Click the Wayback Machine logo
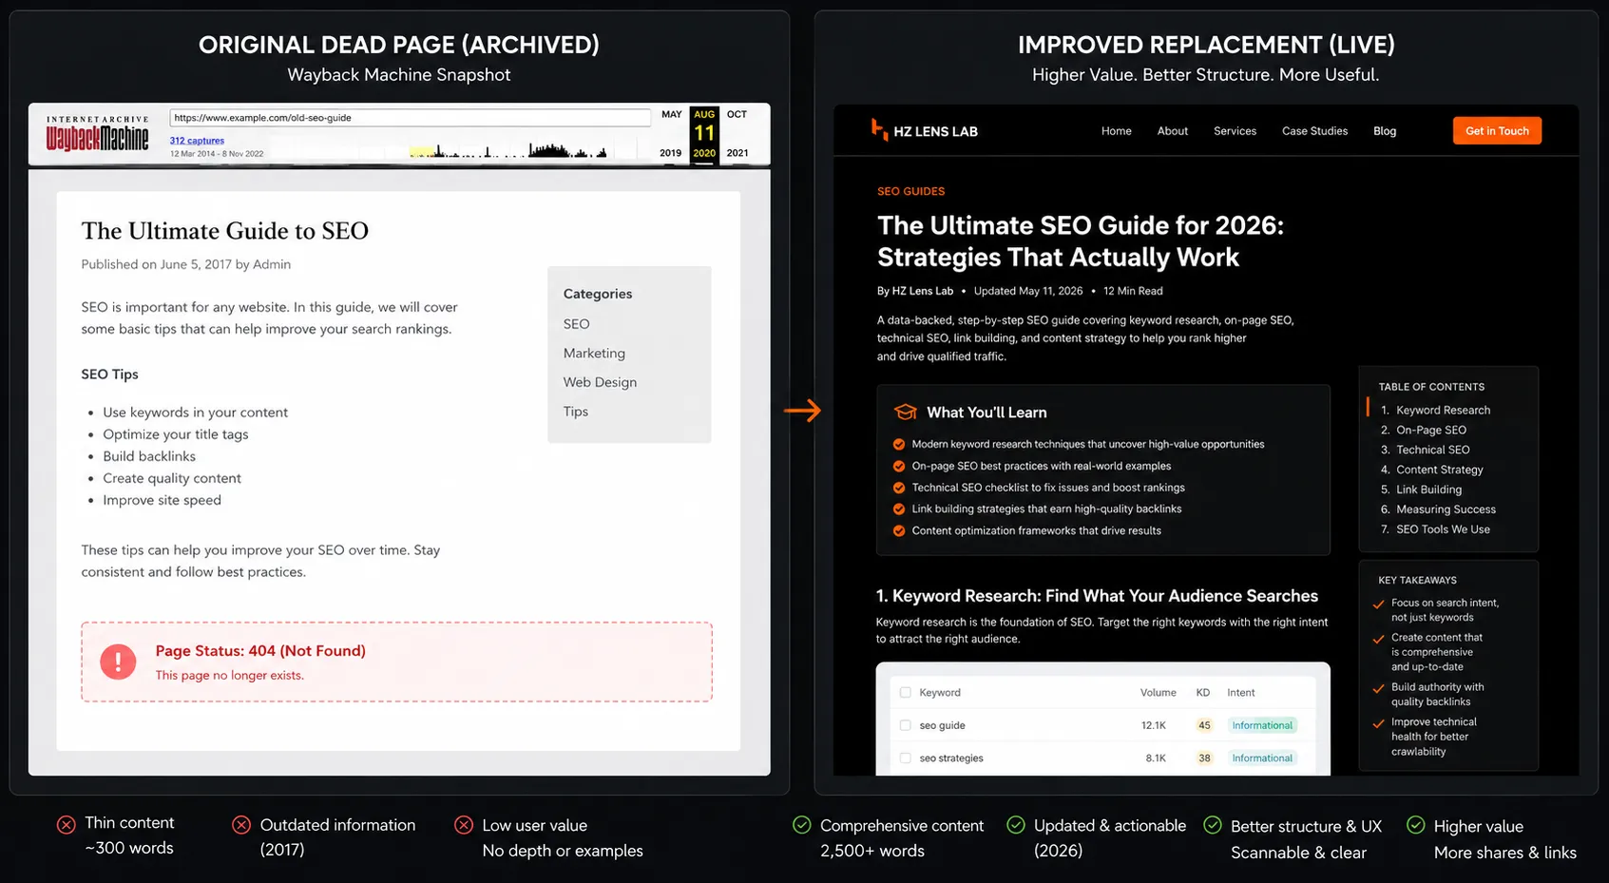Screen dimensions: 1609x883 click(x=97, y=134)
